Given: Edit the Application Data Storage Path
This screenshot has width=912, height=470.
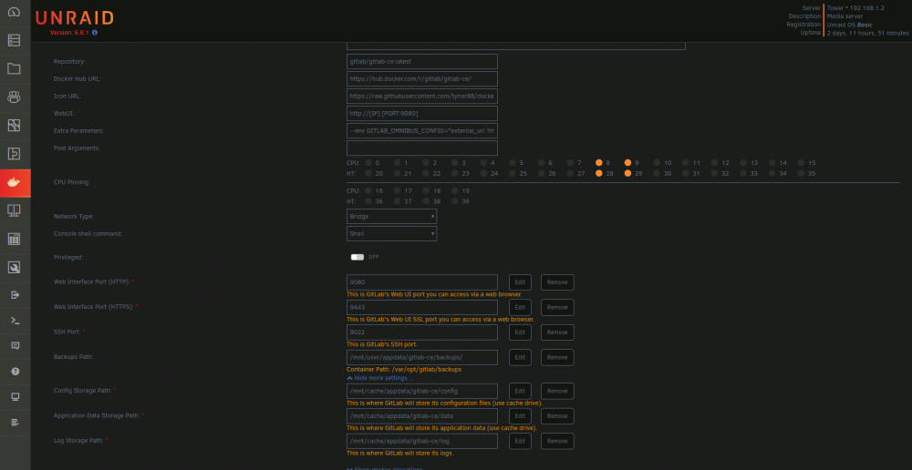Looking at the screenshot, I should (520, 416).
